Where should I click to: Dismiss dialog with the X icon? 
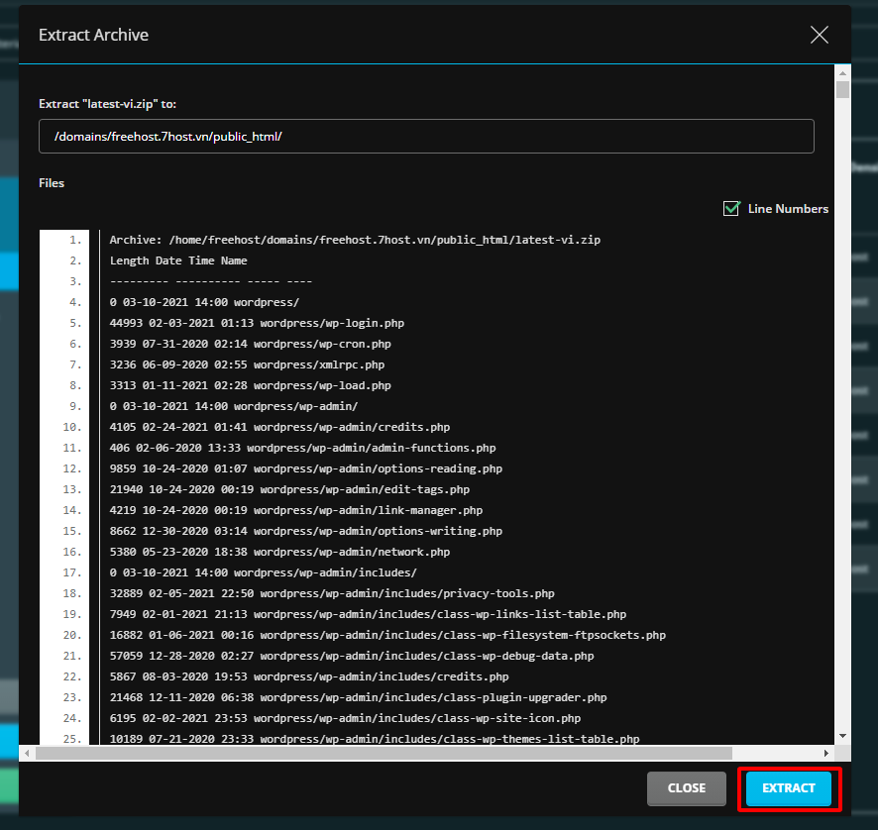tap(820, 35)
